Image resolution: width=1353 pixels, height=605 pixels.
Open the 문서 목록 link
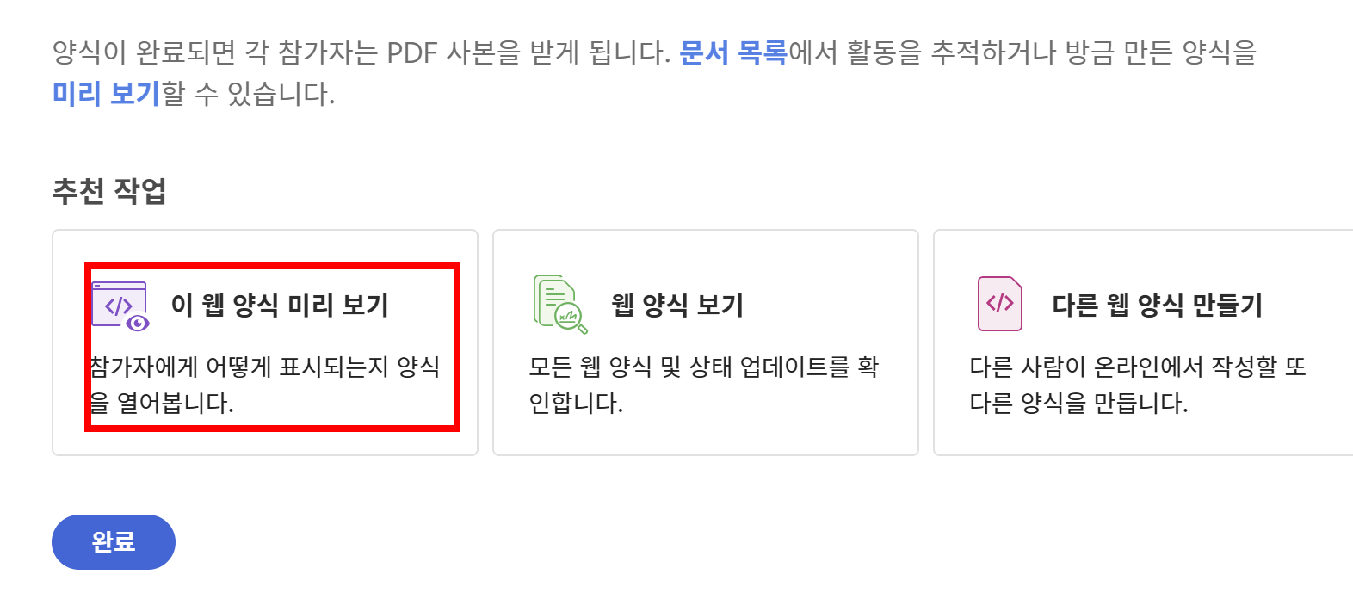[x=733, y=52]
